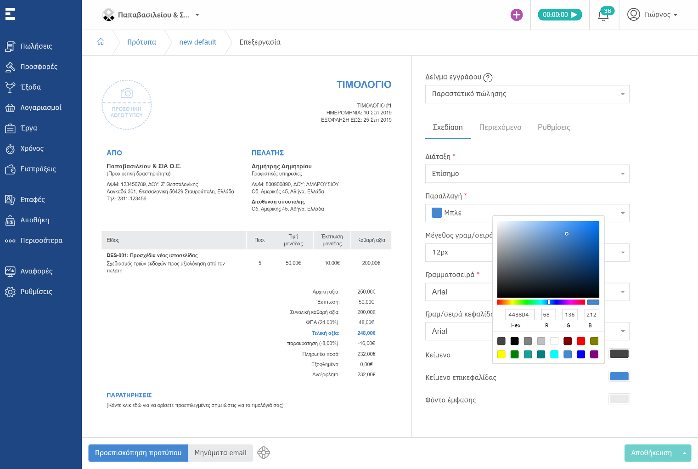Select the olive preset swatch

coord(594,341)
